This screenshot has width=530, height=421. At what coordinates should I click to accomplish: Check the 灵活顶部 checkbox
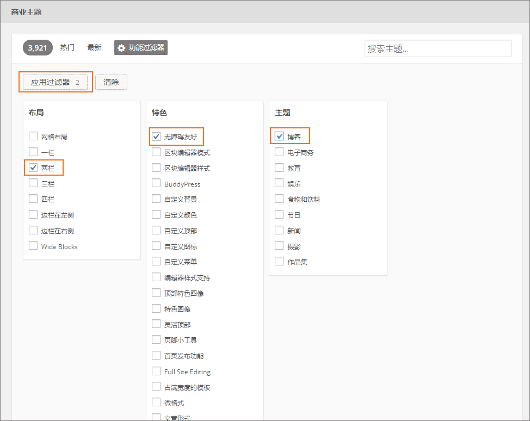coord(156,324)
